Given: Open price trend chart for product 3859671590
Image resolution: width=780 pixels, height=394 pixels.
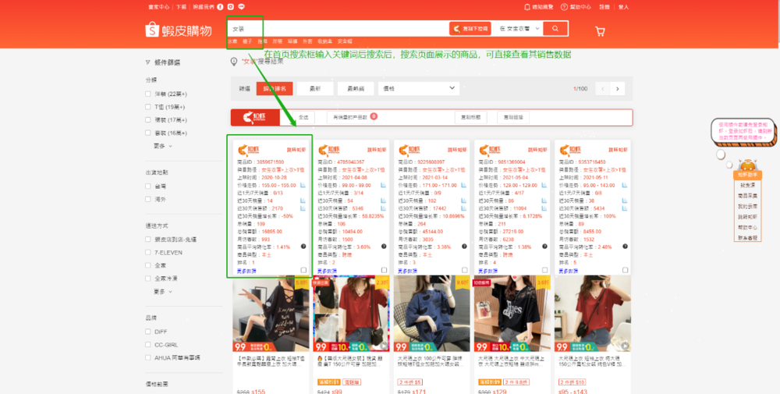Looking at the screenshot, I should pos(303,185).
